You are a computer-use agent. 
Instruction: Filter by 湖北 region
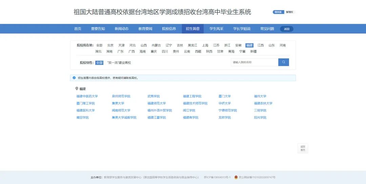click(98, 52)
